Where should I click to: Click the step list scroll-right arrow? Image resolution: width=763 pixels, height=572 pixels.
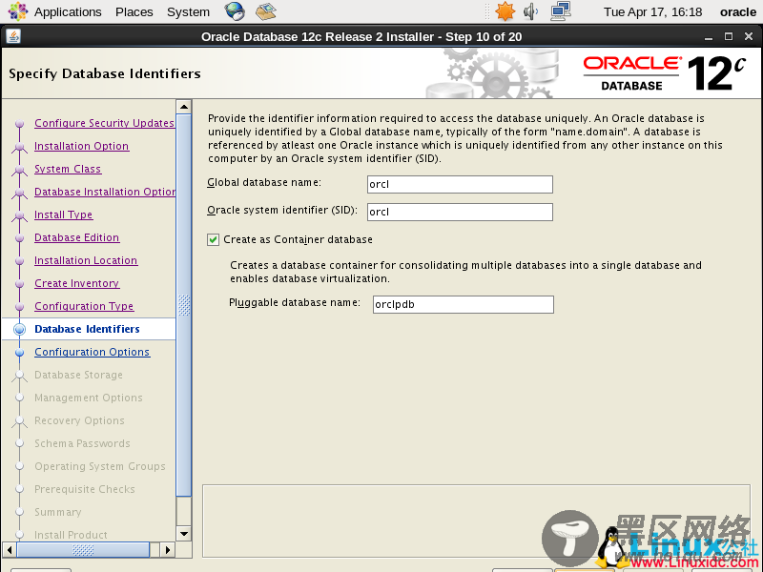pyautogui.click(x=168, y=550)
